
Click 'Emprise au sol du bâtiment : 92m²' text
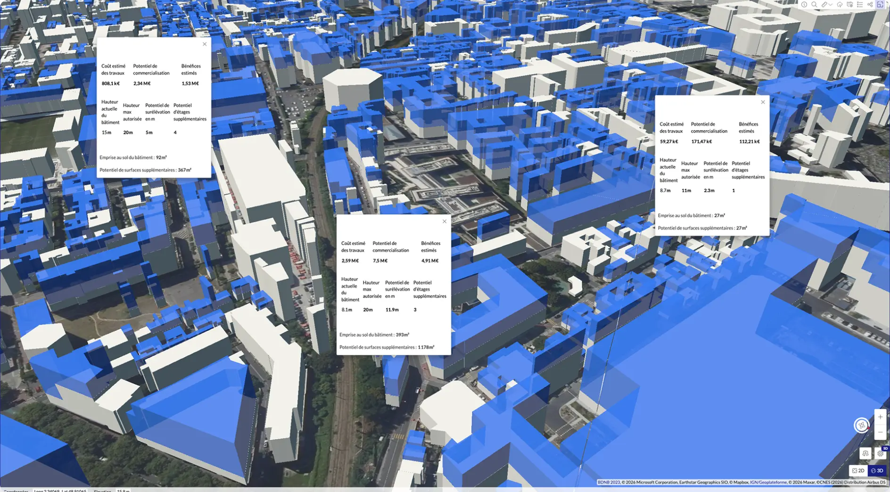coord(133,157)
